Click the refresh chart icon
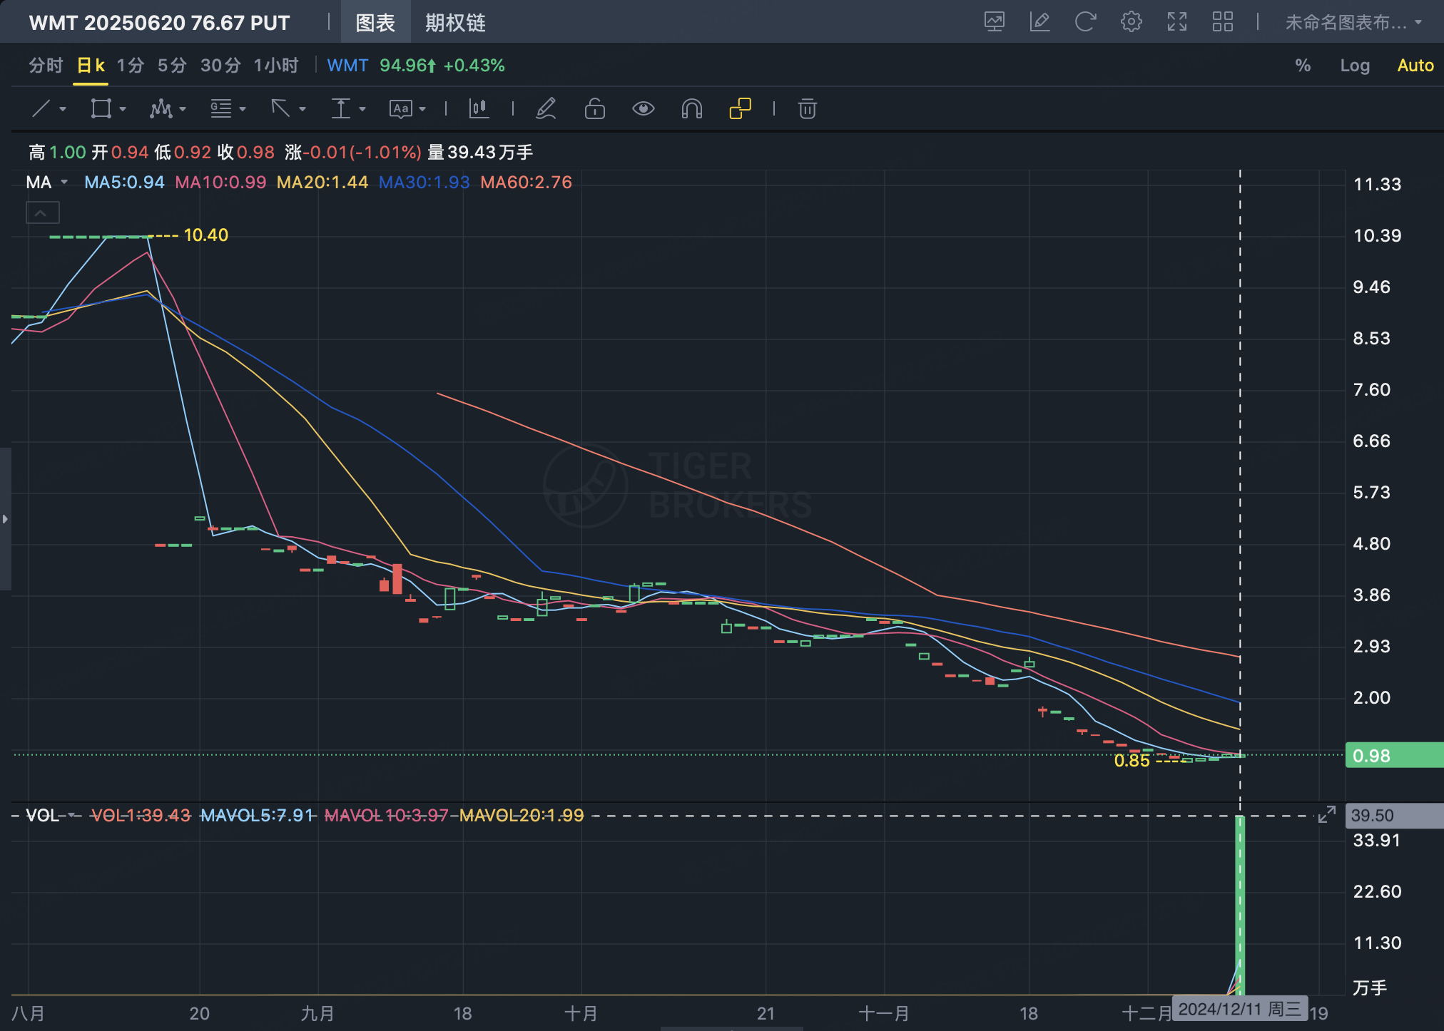The height and width of the screenshot is (1031, 1444). pos(1085,22)
